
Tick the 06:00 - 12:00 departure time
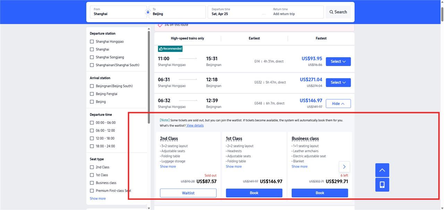(x=92, y=130)
